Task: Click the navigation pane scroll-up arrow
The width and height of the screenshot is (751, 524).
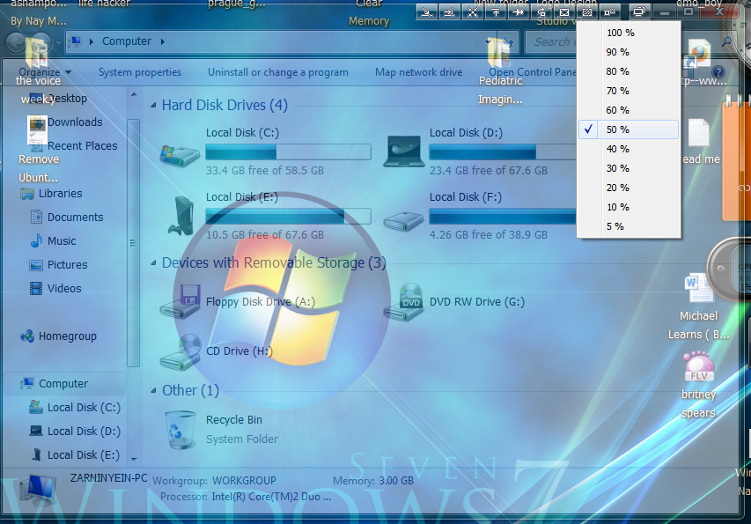Action: (x=134, y=94)
